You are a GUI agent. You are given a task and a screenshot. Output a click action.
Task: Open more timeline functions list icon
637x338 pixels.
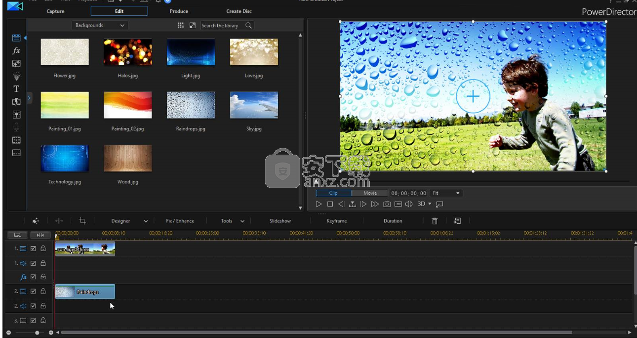click(457, 221)
